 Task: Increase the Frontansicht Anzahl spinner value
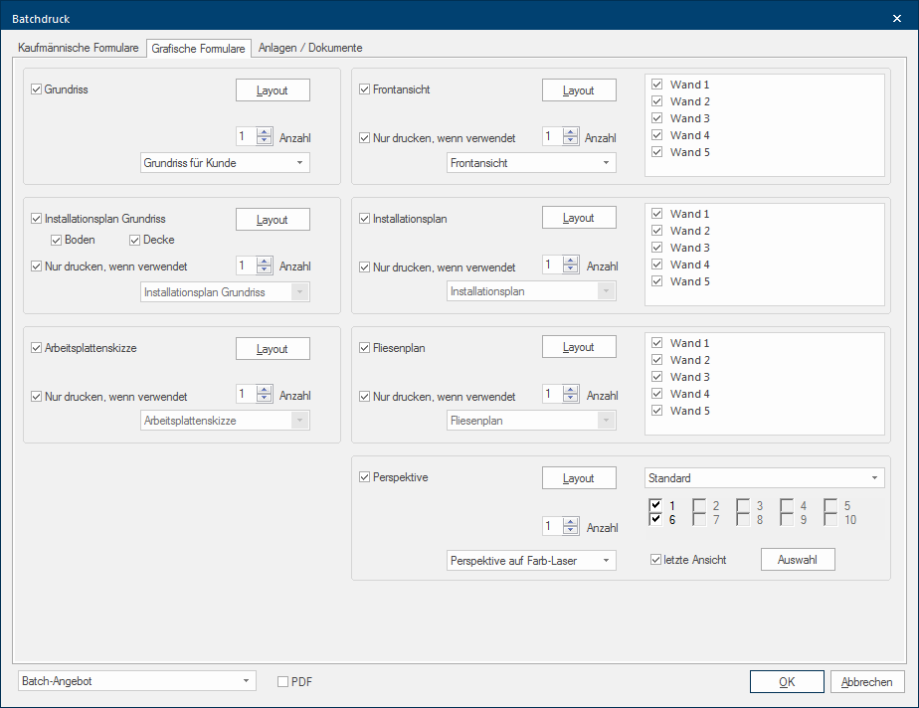click(570, 132)
